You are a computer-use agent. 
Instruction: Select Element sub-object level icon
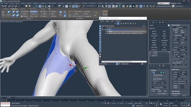[x=164, y=73]
